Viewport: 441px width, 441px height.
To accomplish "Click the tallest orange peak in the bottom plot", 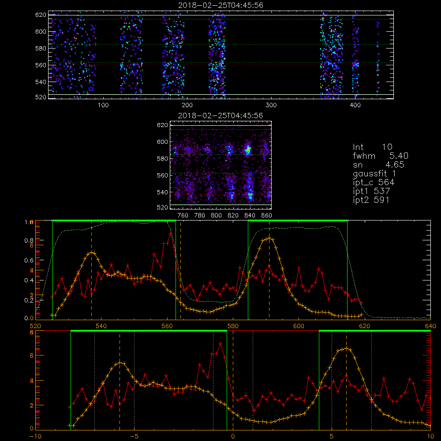I will click(346, 348).
